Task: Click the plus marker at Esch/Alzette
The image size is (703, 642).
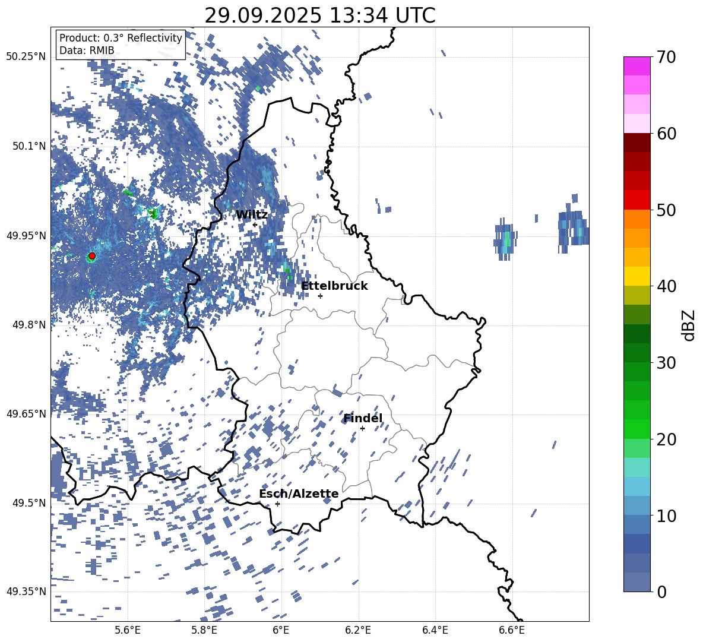Action: pos(277,504)
